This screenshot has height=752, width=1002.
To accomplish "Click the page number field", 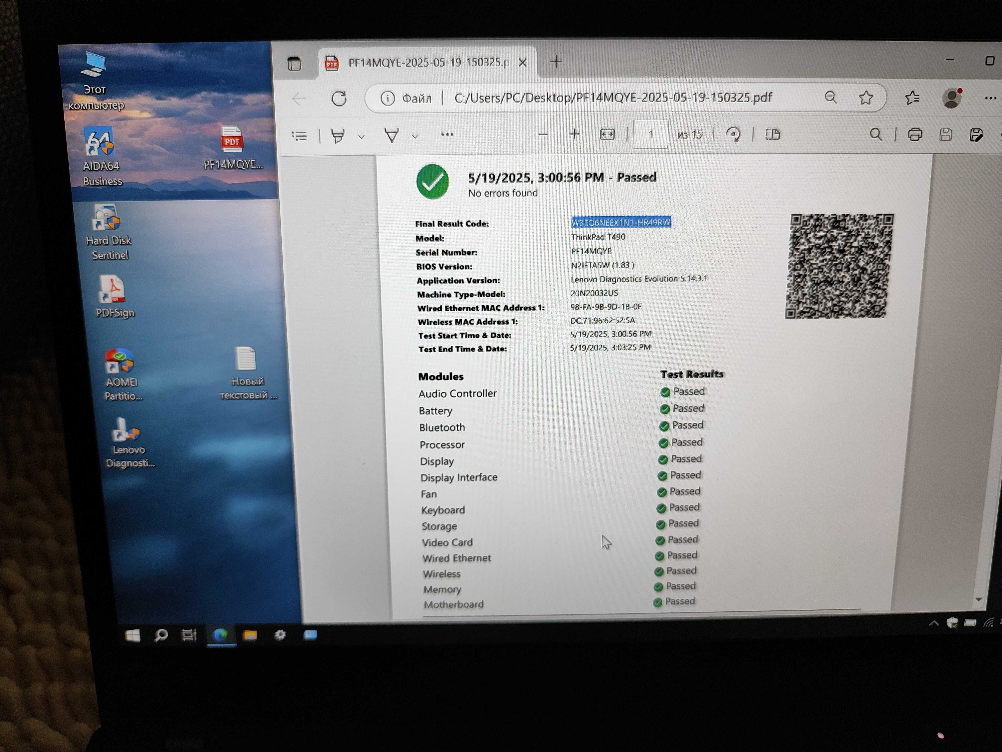I will (651, 134).
